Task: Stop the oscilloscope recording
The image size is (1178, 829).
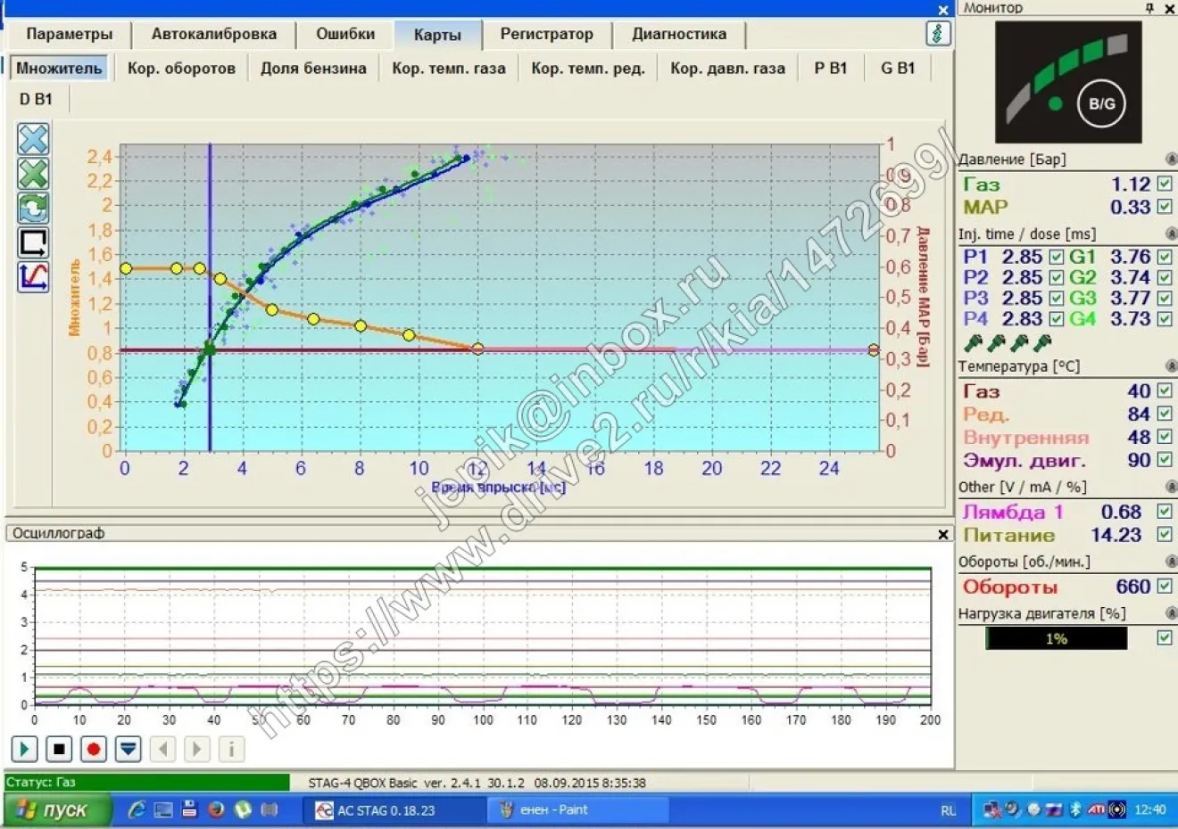Action: click(59, 749)
